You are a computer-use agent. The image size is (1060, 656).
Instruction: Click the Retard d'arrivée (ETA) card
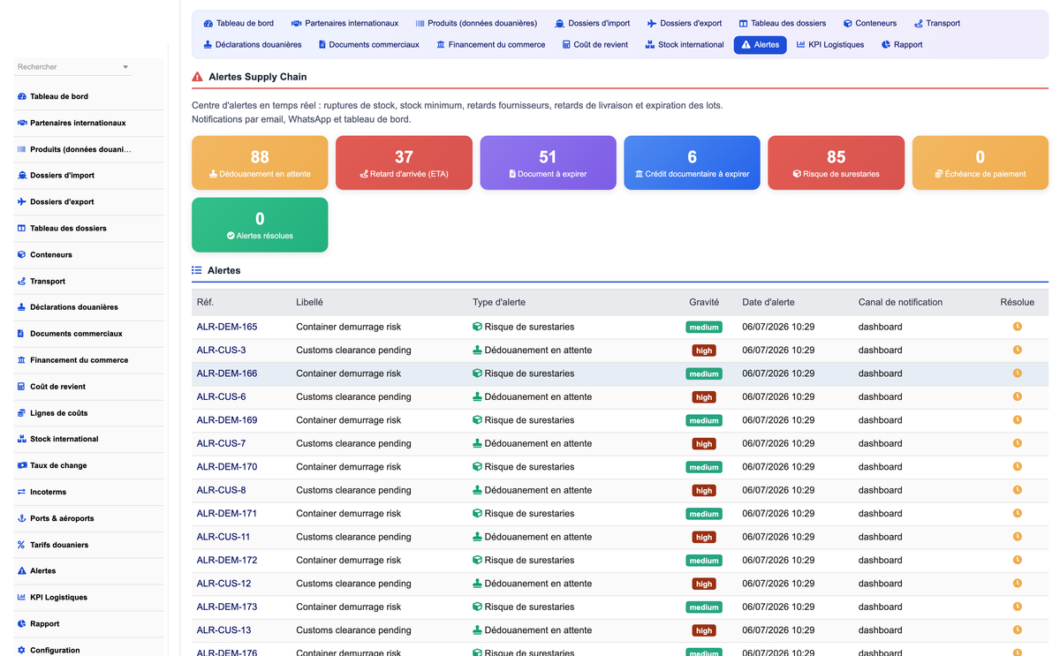point(404,162)
